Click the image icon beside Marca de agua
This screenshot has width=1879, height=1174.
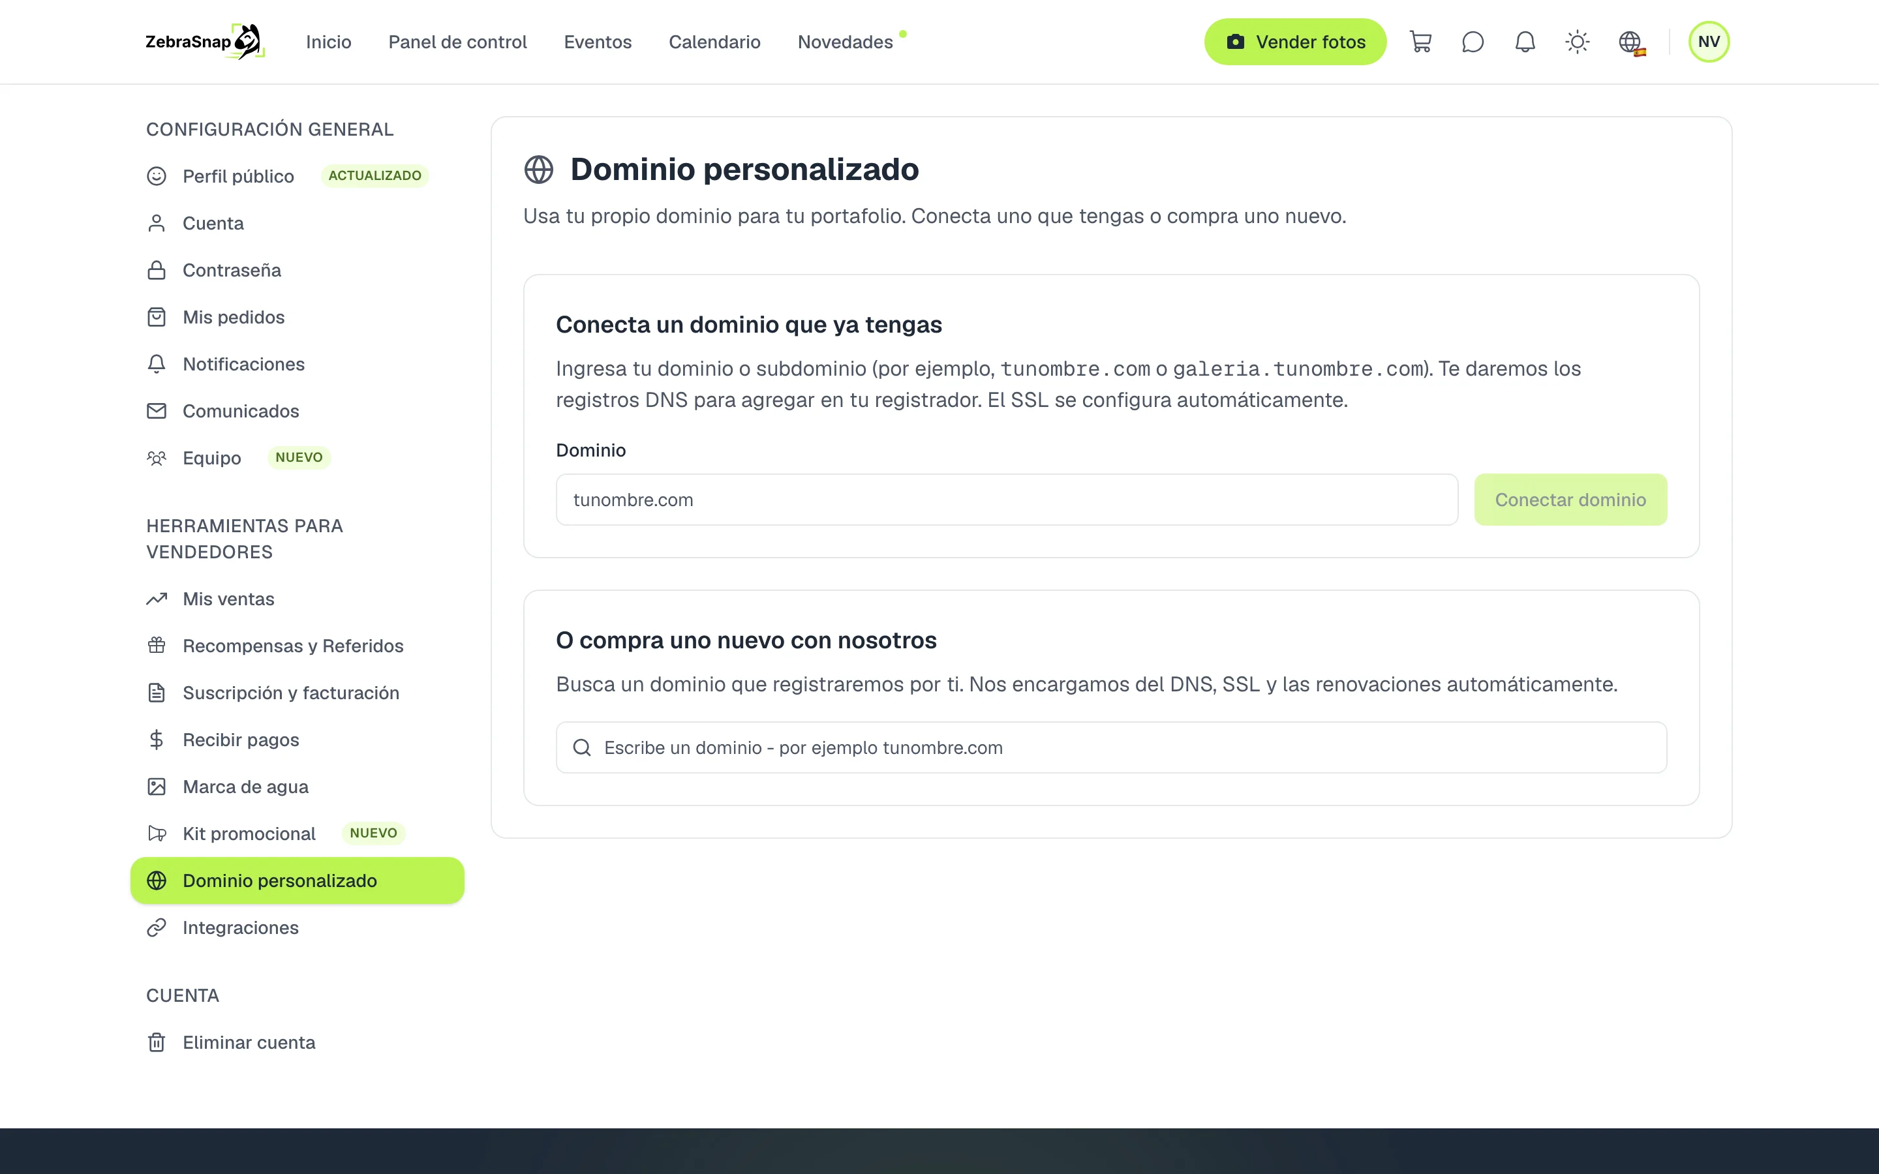pos(157,787)
